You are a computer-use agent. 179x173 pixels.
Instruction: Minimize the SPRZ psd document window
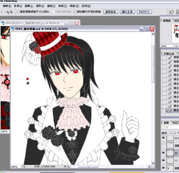point(142,29)
